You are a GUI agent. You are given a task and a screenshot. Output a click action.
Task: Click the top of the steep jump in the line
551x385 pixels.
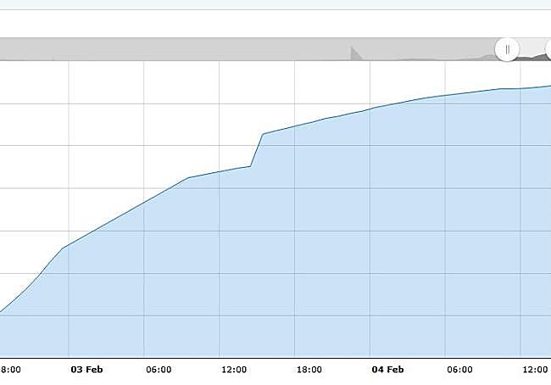[263, 134]
